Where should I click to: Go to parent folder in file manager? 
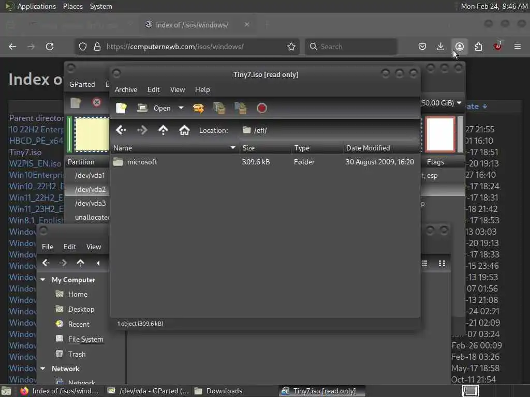pyautogui.click(x=80, y=263)
